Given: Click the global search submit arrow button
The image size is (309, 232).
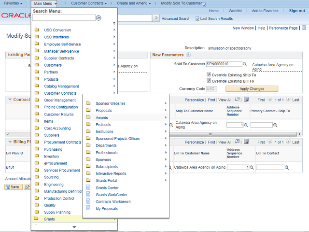Looking at the screenshot, I should coord(156,18).
